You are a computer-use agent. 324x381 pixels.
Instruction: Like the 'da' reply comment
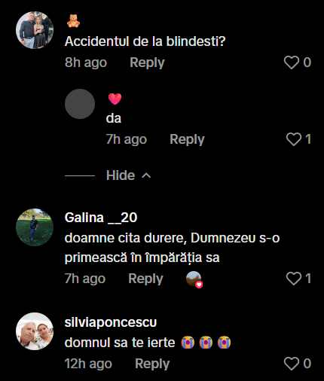pos(294,139)
